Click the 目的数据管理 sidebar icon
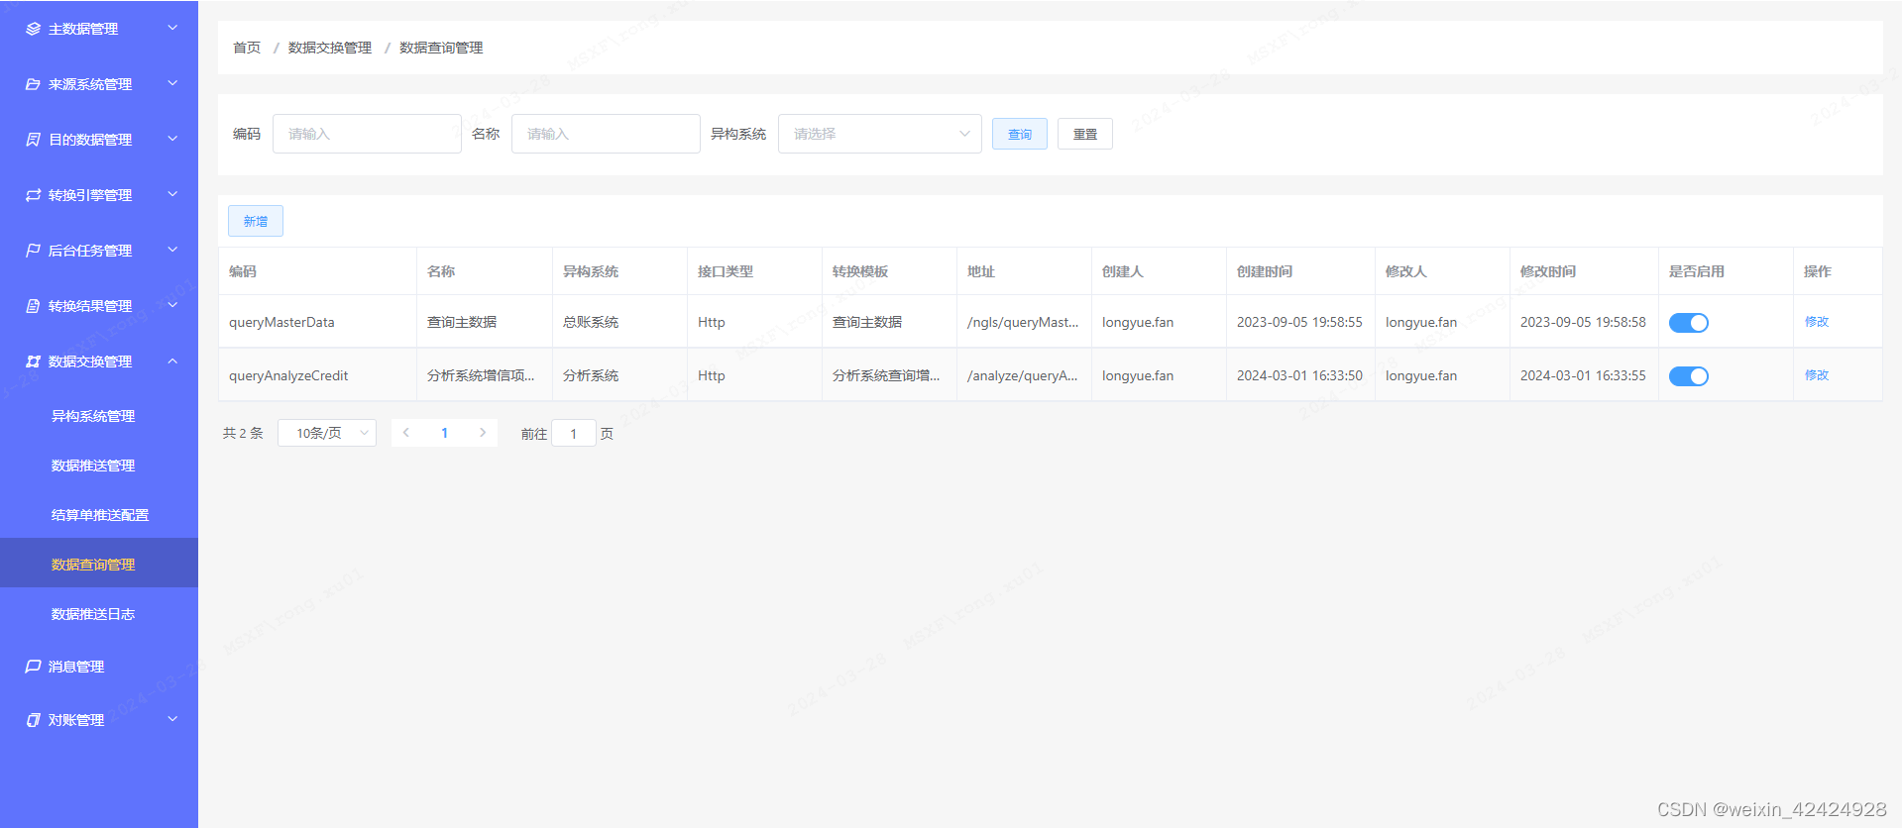Screen dimensions: 1902x828 pos(33,140)
